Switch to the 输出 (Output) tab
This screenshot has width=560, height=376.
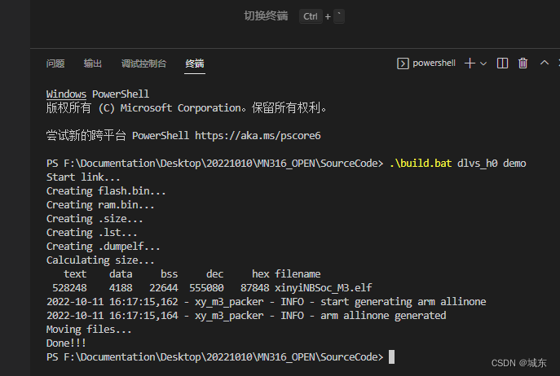(x=93, y=63)
